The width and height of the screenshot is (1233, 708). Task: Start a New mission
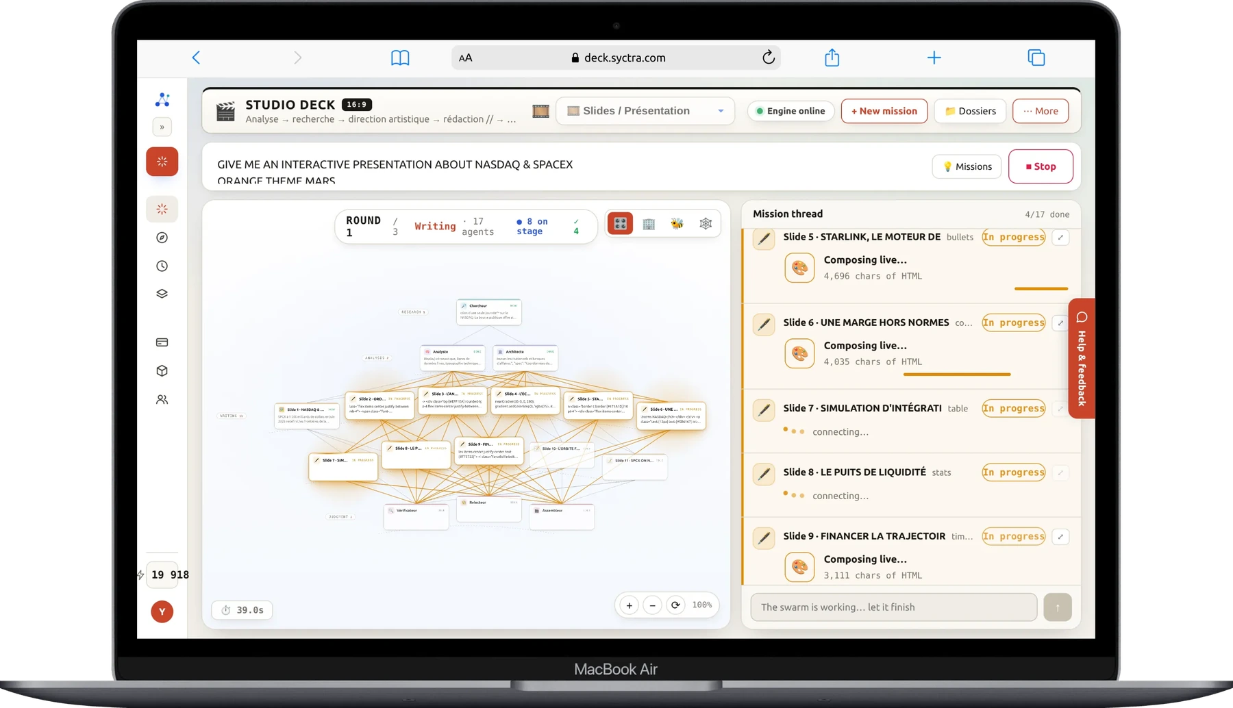(x=884, y=111)
